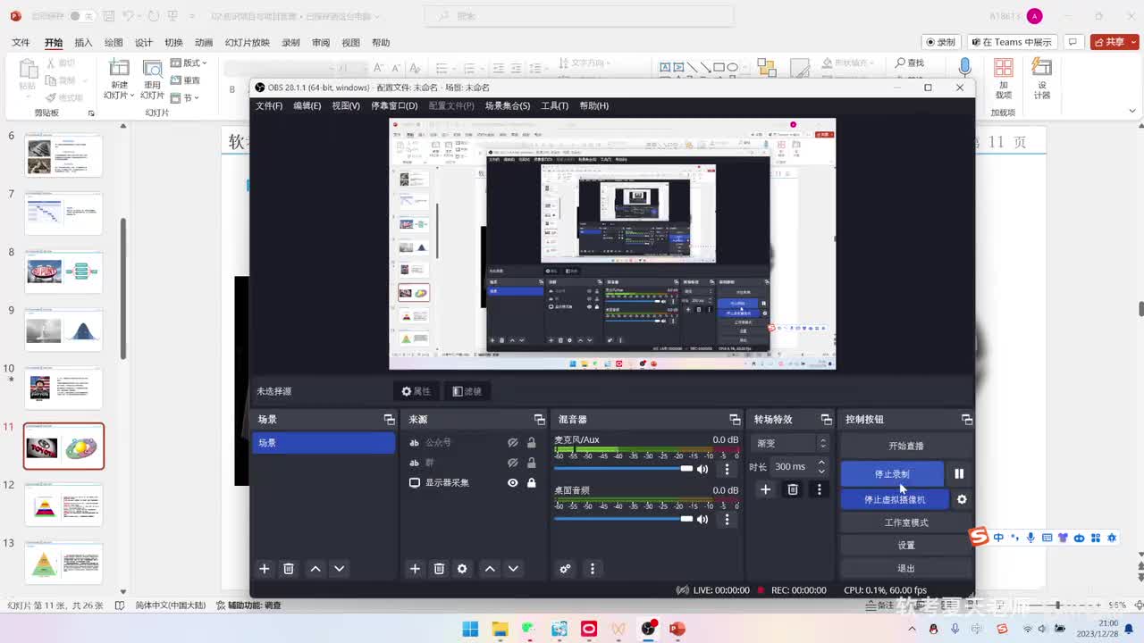Undock the 场景 panel
Viewport: 1144px width, 643px height.
tap(389, 419)
